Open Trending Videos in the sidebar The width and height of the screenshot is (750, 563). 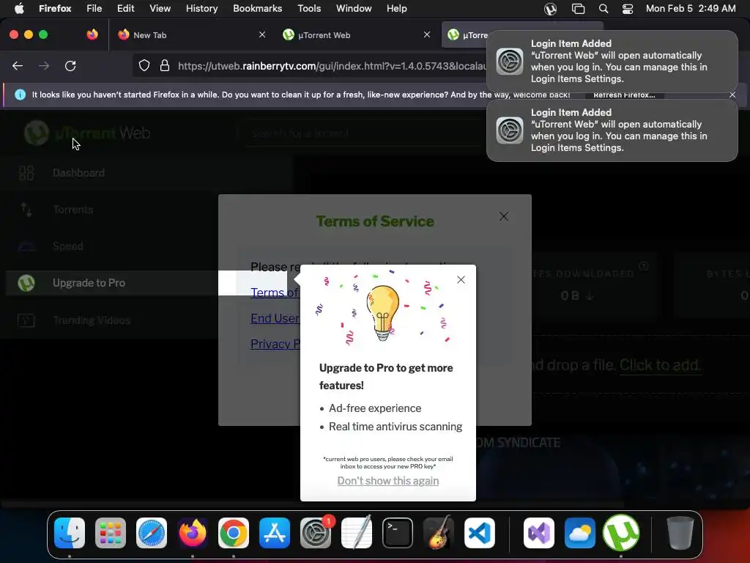tap(92, 320)
